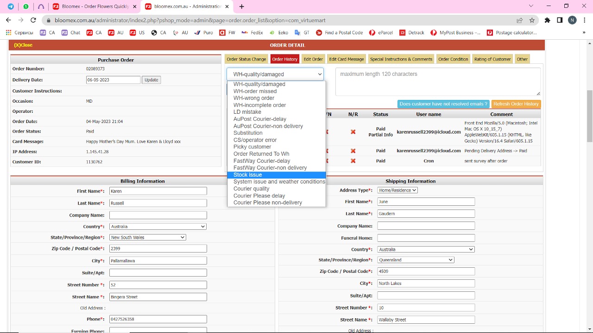Image resolution: width=593 pixels, height=333 pixels.
Task: Open the billing Country dropdown
Action: [x=158, y=227]
